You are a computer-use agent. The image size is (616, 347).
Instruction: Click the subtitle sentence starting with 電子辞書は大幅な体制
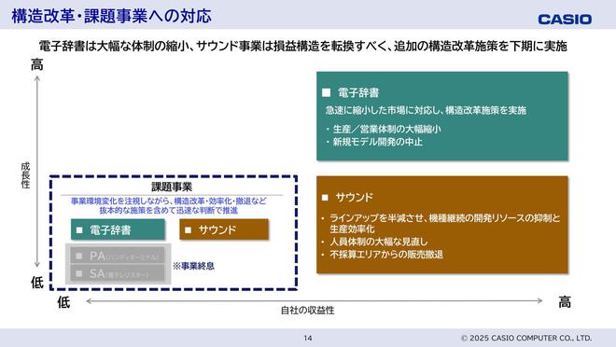[x=303, y=47]
